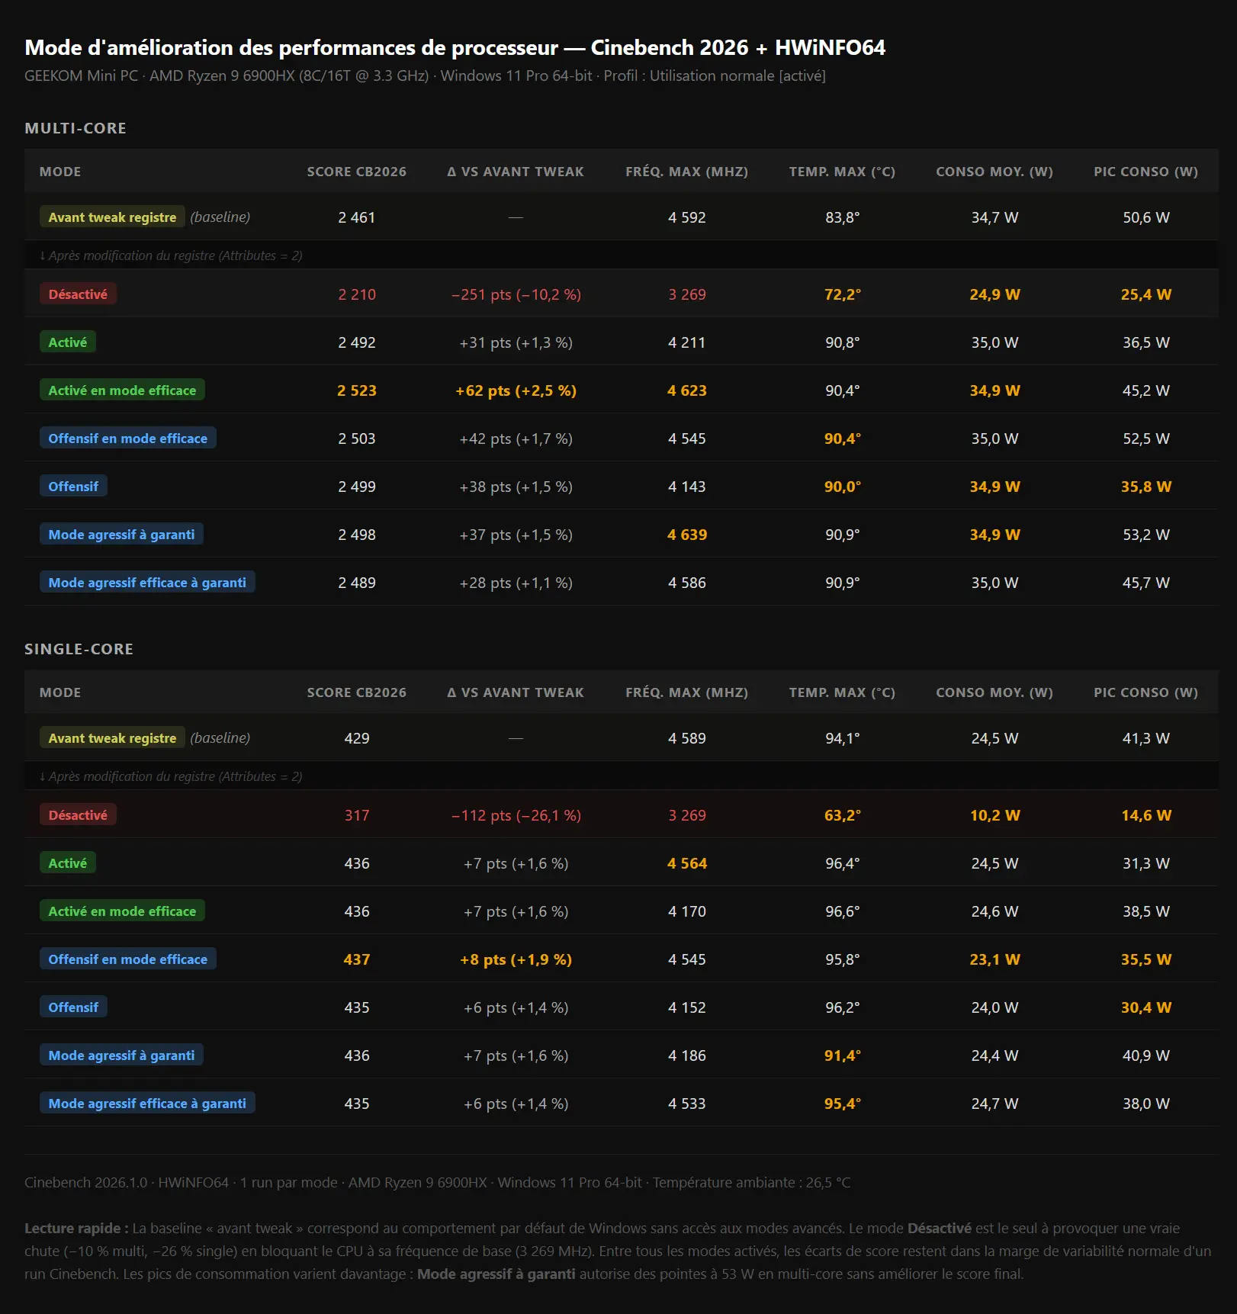This screenshot has width=1237, height=1314.
Task: Click the Cinebench 2026.1.0 footer line
Action: pos(437,1182)
